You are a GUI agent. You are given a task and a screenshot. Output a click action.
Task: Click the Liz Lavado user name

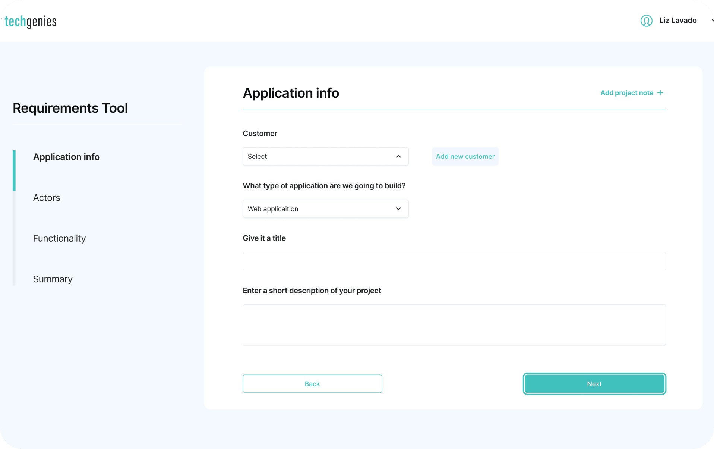(x=677, y=21)
